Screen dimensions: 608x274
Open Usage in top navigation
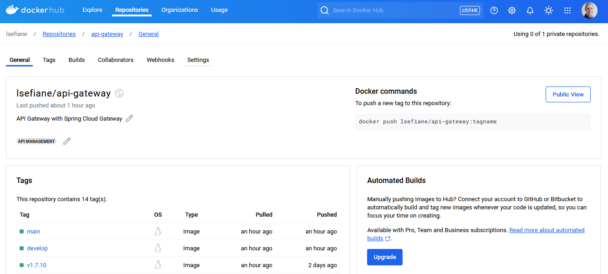[220, 10]
